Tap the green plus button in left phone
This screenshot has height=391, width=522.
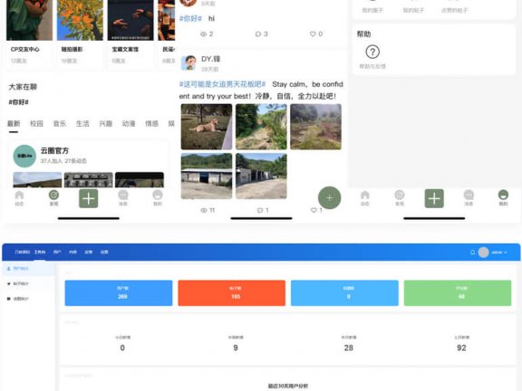point(88,198)
